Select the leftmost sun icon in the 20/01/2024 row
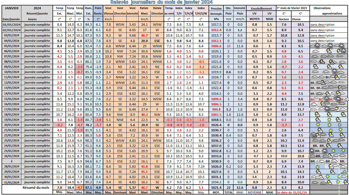Image resolution: width=349 pixels, height=195 pixels. click(318, 125)
